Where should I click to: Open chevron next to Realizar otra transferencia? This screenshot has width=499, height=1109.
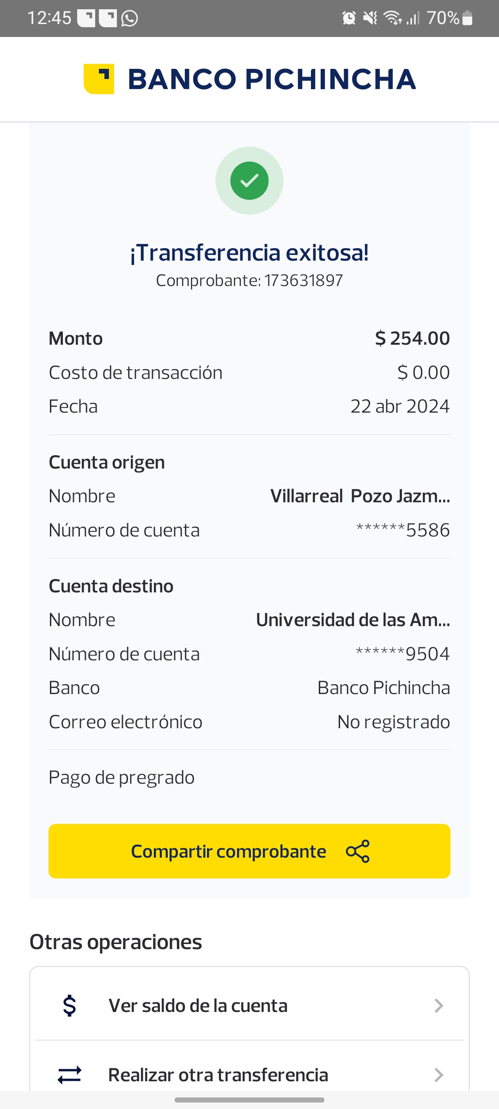[439, 1075]
